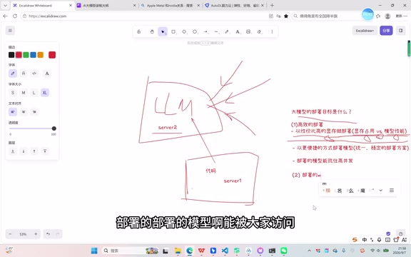
Task: Bring layer forward one step
Action: coord(34,151)
